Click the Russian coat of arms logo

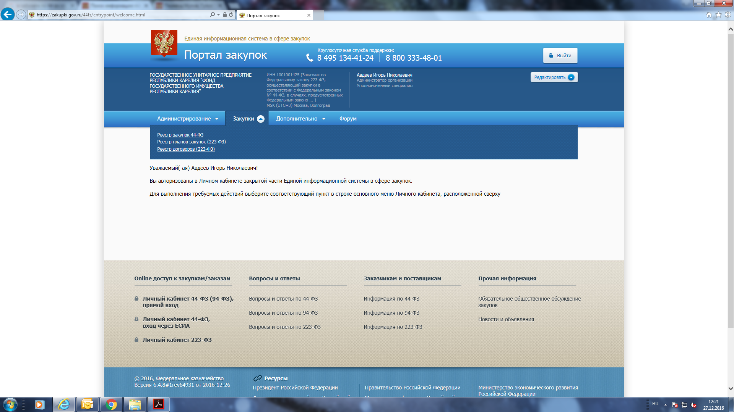tap(164, 43)
